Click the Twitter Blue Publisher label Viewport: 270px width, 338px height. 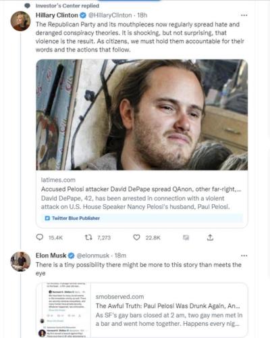click(x=76, y=218)
